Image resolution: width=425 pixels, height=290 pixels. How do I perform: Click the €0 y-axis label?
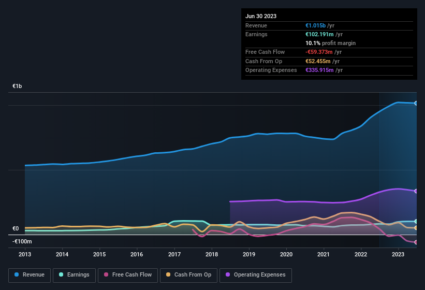point(16,228)
